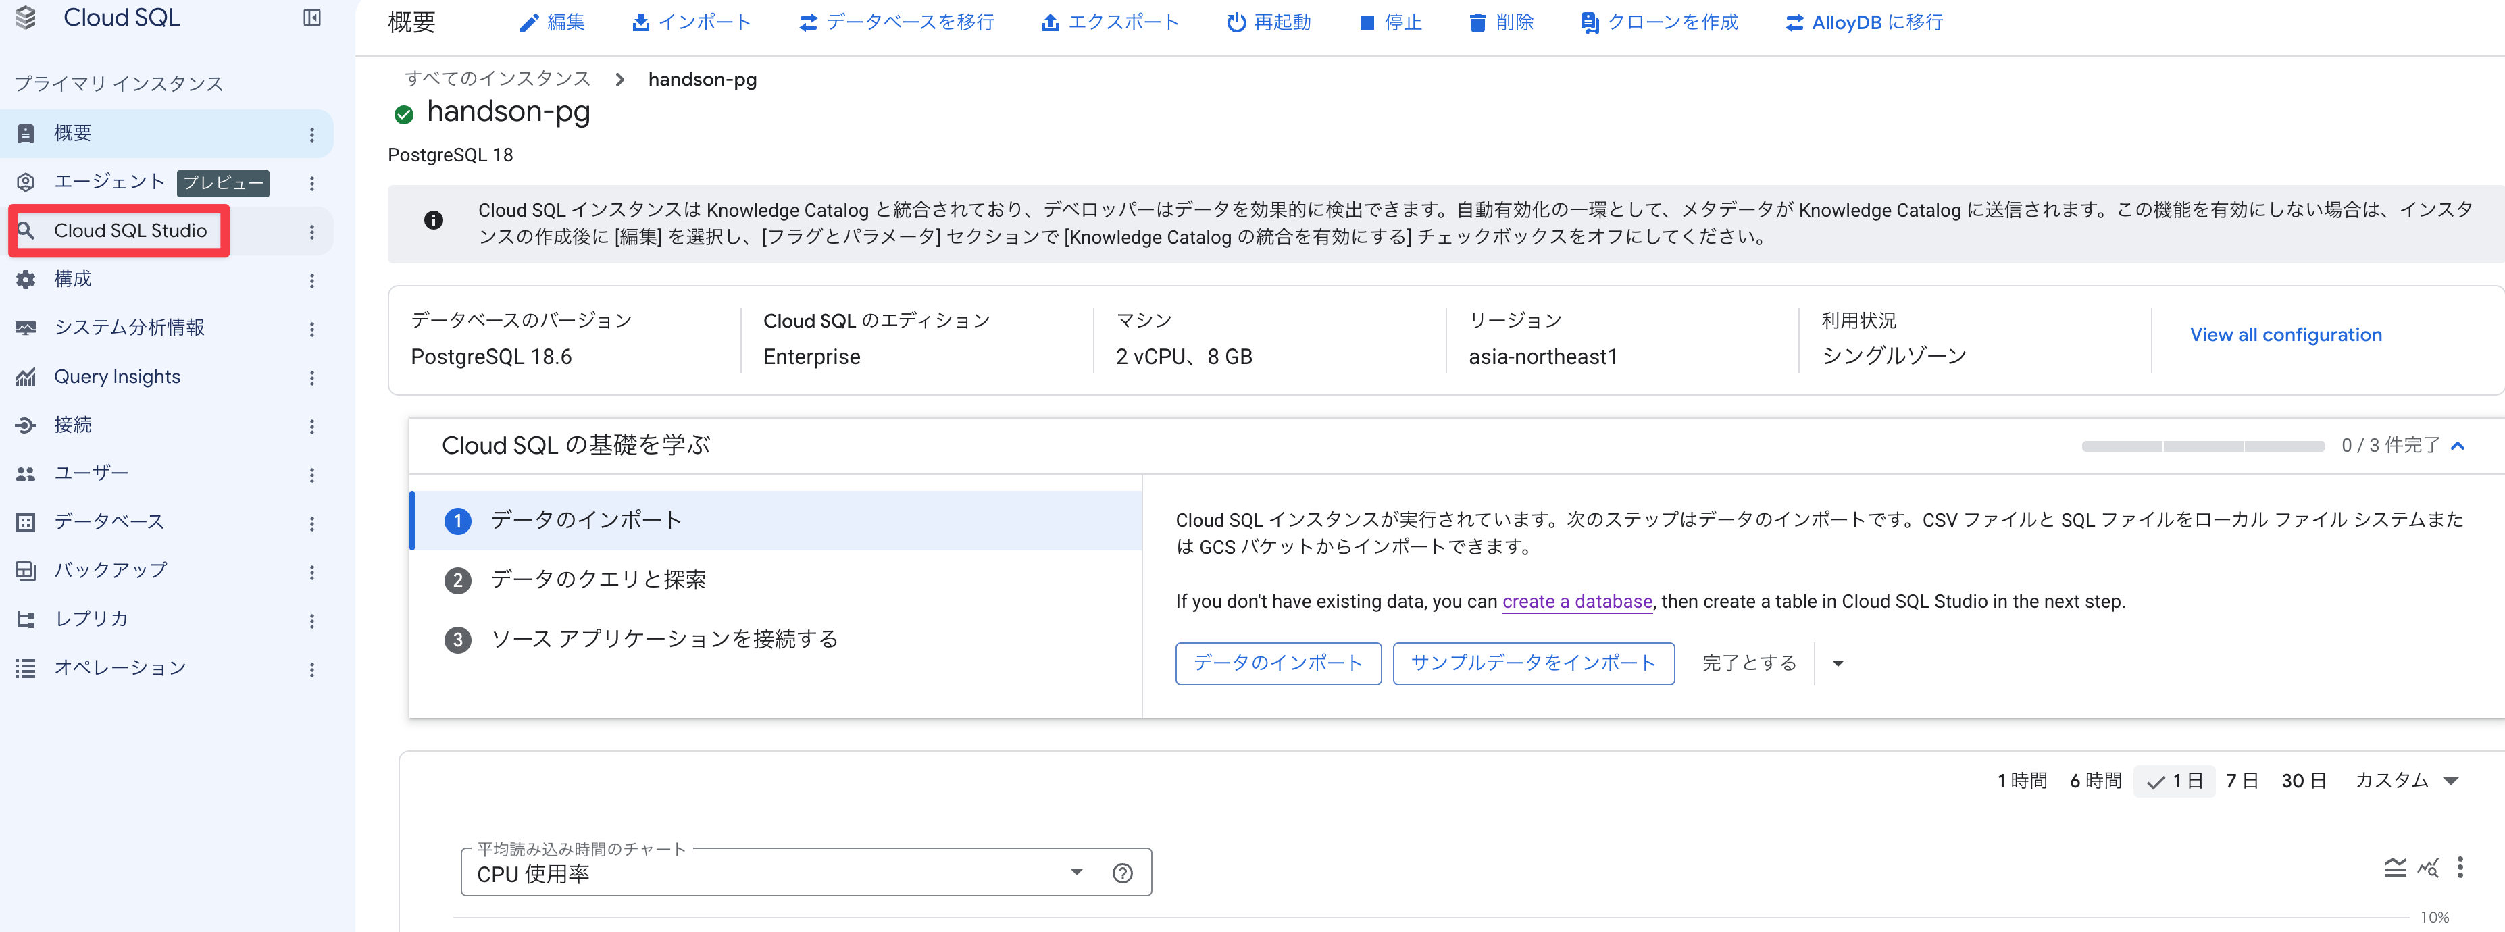Click the Query Insights chart icon
The image size is (2505, 932).
(26, 377)
